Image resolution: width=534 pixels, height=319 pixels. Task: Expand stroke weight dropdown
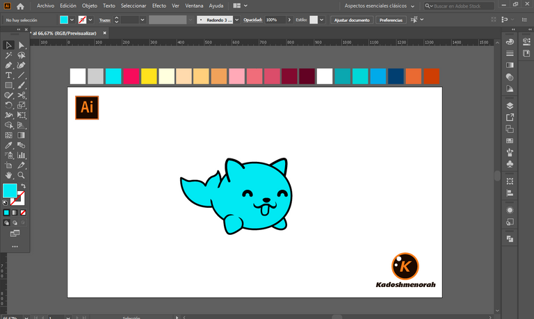(x=143, y=19)
